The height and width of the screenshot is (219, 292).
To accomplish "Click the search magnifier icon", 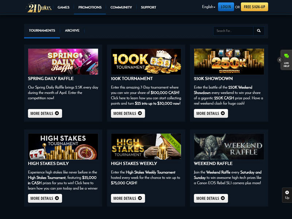I will coord(259,31).
